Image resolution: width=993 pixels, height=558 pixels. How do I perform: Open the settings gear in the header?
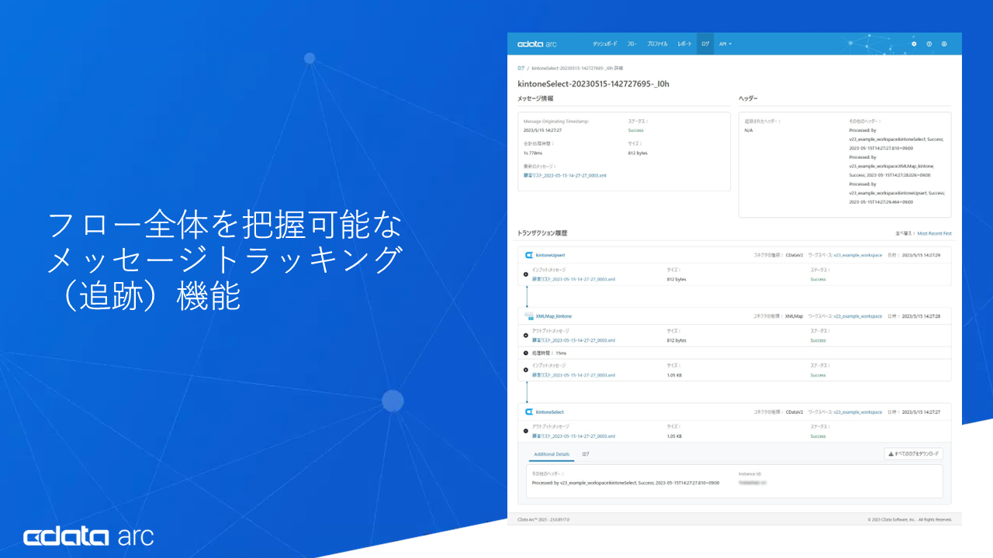point(914,43)
